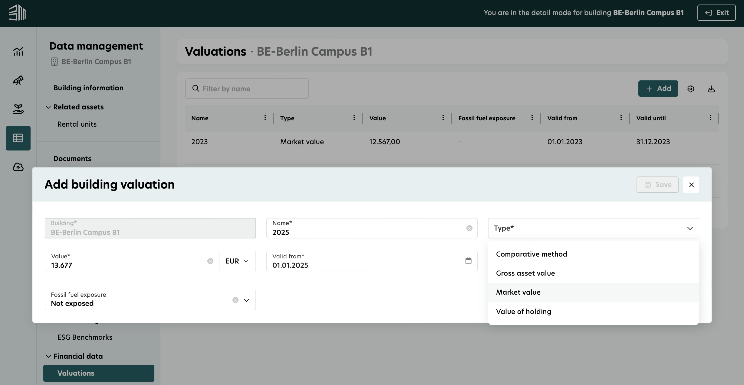Clear the Fossil fuel exposure selection
Image resolution: width=744 pixels, height=385 pixels.
click(x=235, y=300)
